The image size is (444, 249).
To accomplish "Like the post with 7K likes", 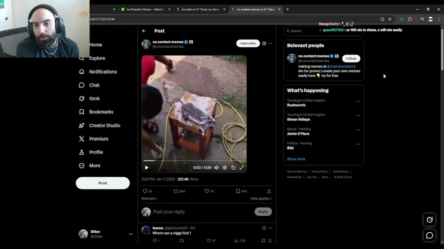I will click(207, 191).
